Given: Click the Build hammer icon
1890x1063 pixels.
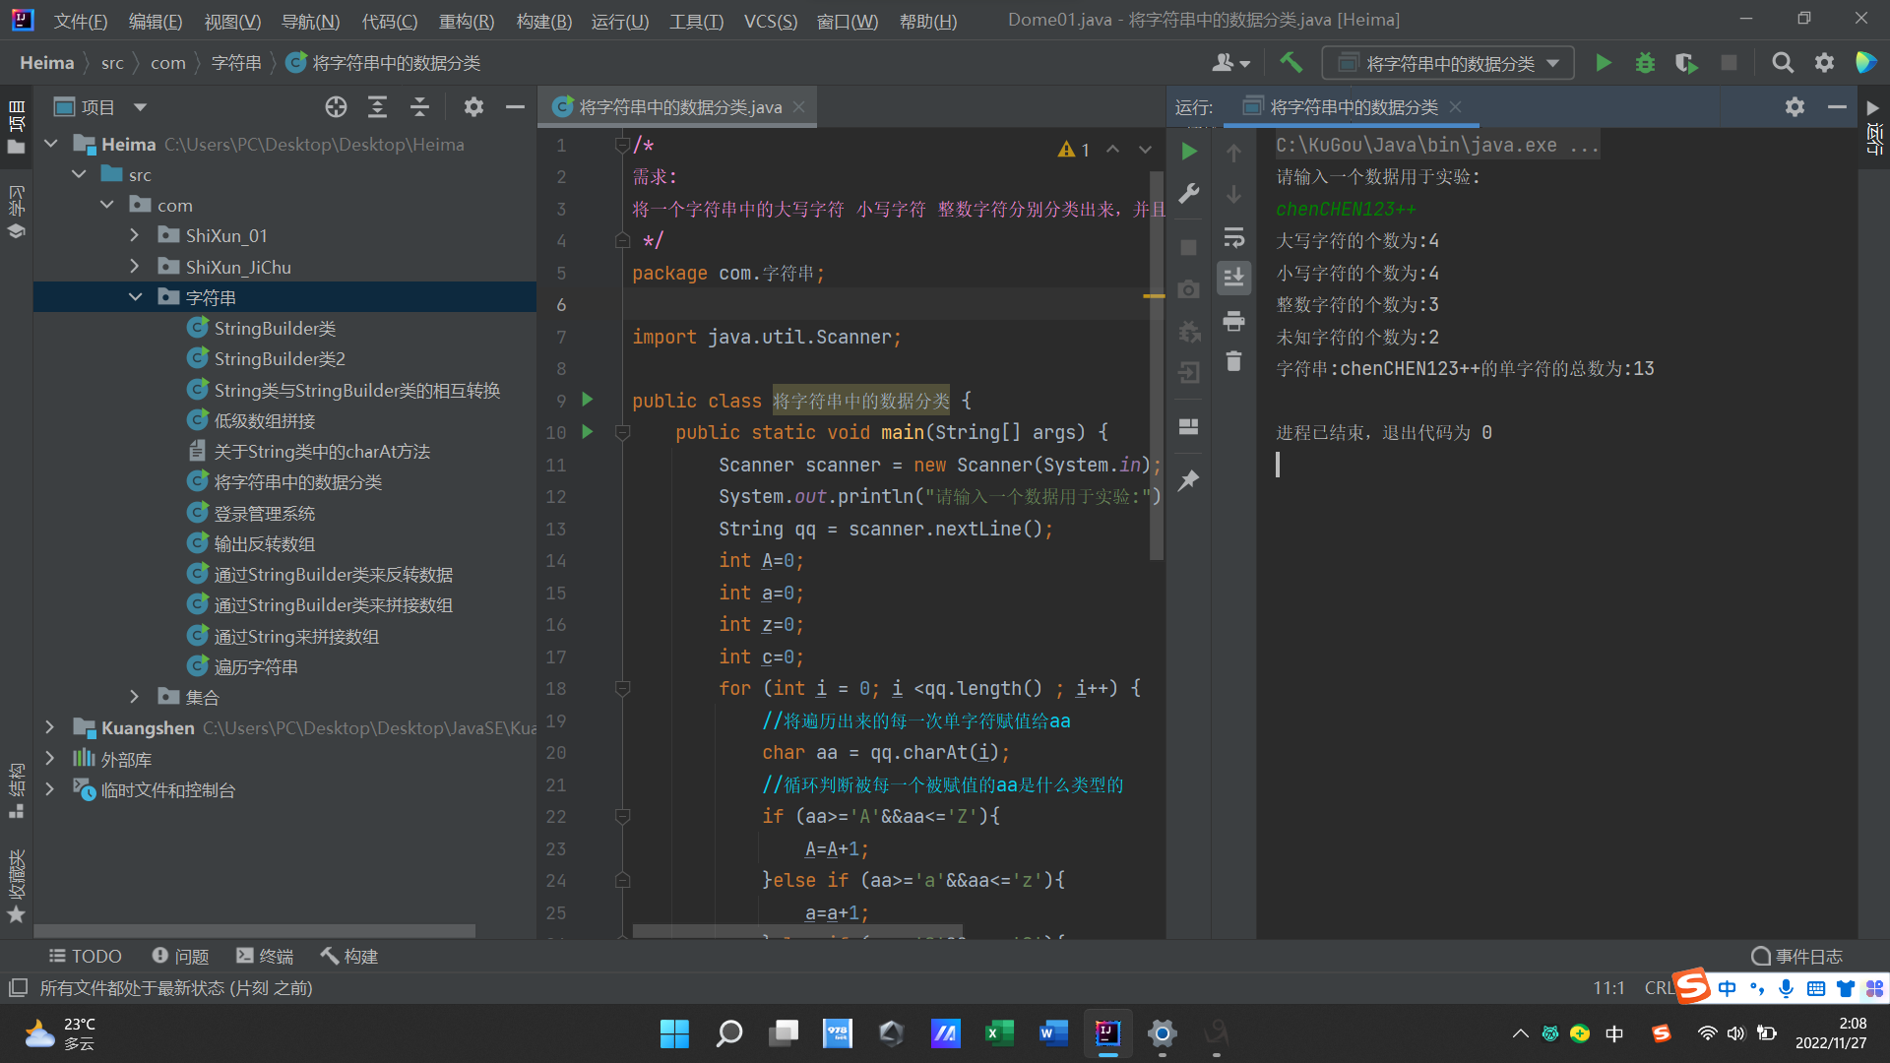Looking at the screenshot, I should click(1291, 63).
